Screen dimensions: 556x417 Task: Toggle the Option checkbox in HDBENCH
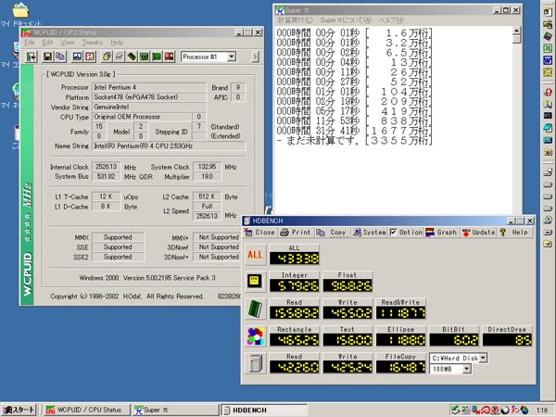click(x=393, y=233)
